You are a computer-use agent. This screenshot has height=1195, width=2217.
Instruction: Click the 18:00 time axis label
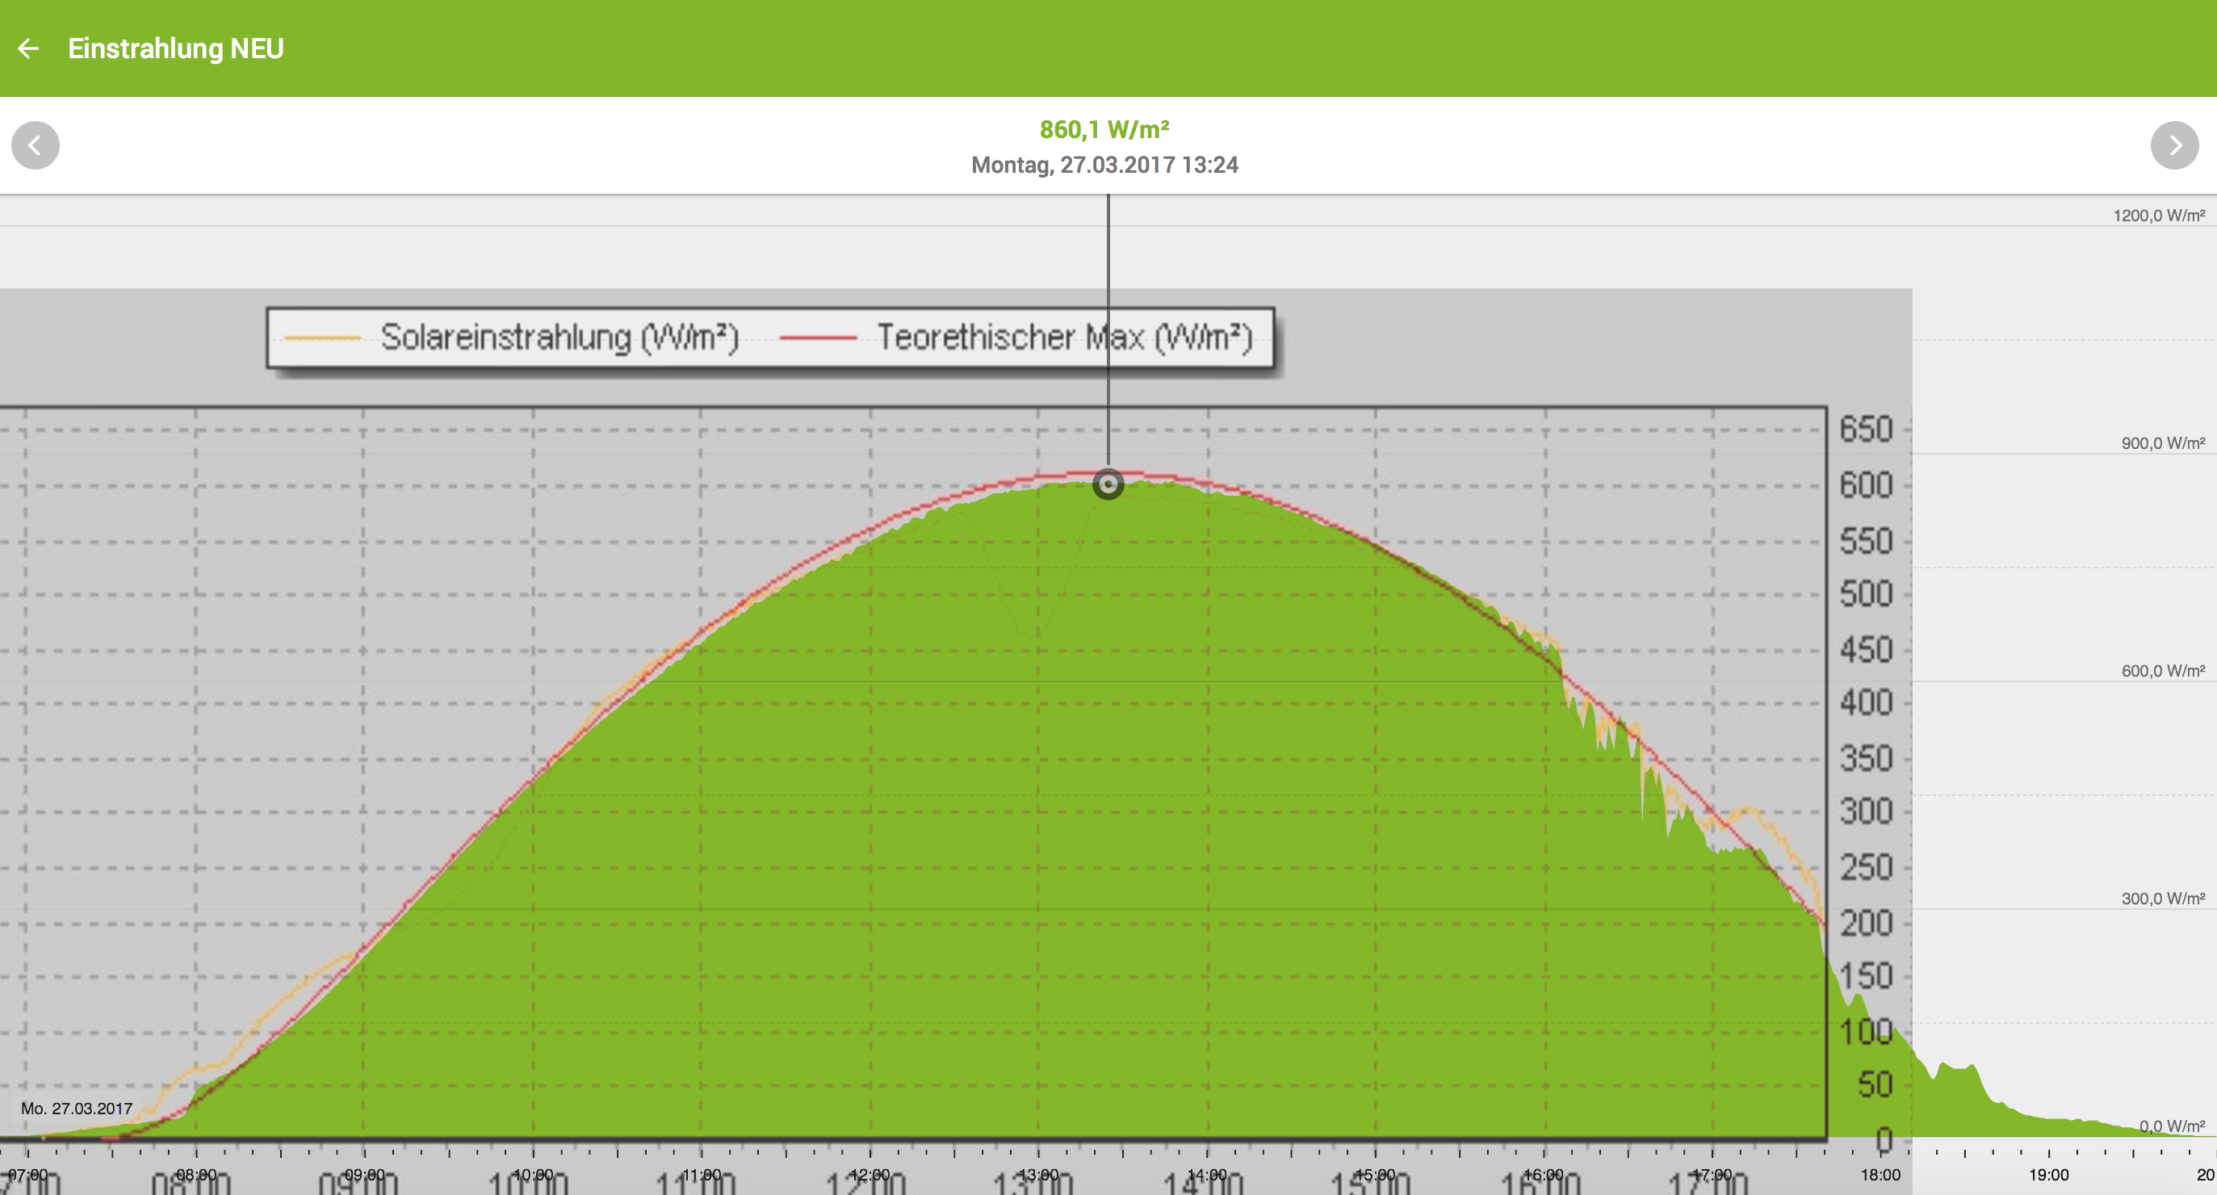point(1880,1175)
